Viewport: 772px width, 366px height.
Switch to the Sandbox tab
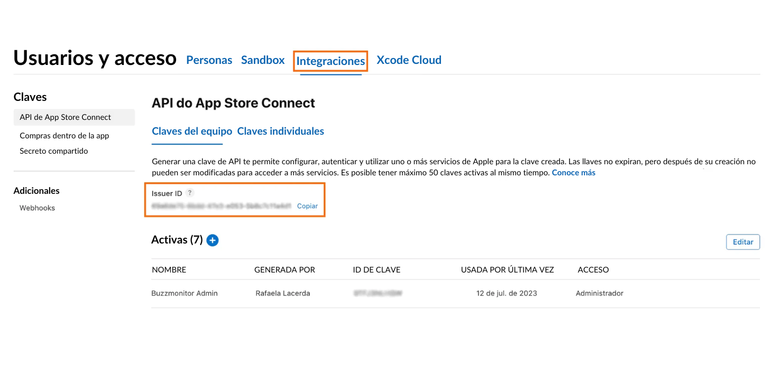point(263,60)
